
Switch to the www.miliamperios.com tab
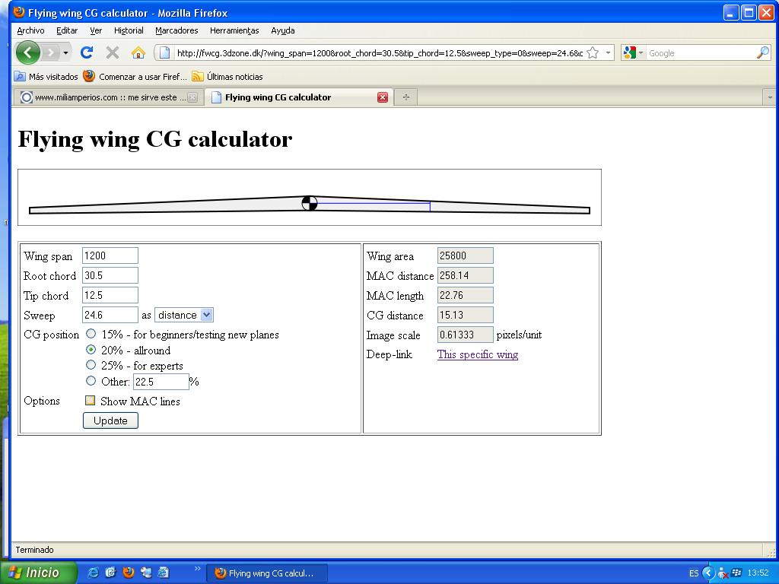(107, 97)
